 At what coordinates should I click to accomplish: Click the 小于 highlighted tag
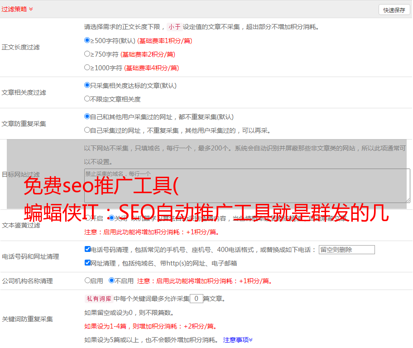(175, 27)
